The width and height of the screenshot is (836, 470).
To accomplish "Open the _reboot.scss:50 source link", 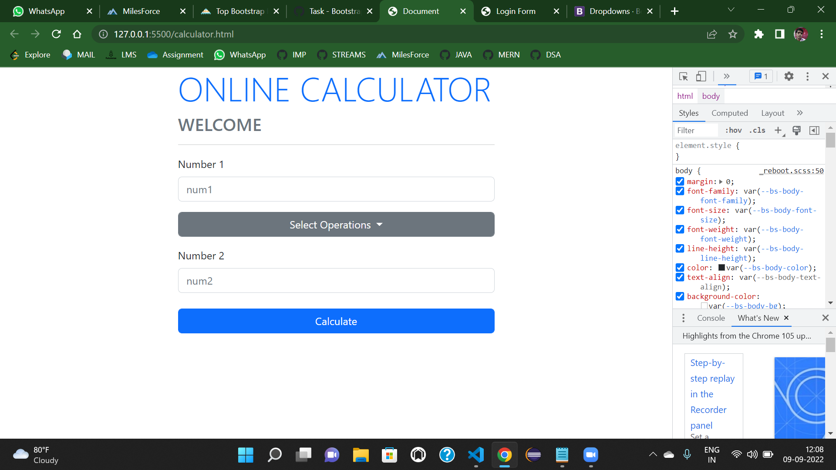I will 792,171.
